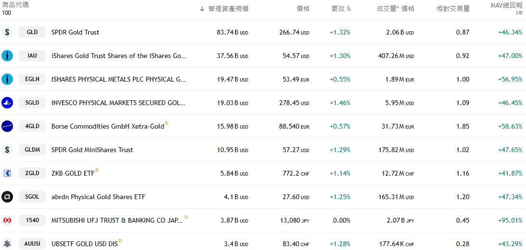Select the 0.00% change value
The image size is (526, 250).
pos(343,220)
